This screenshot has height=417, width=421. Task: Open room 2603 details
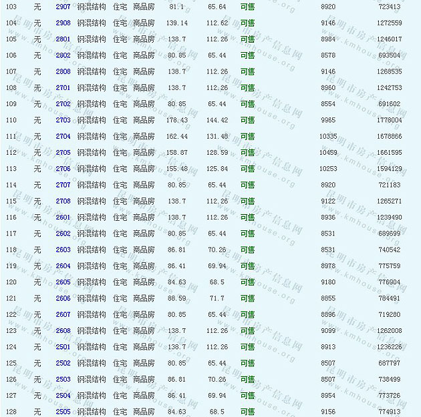pos(63,250)
